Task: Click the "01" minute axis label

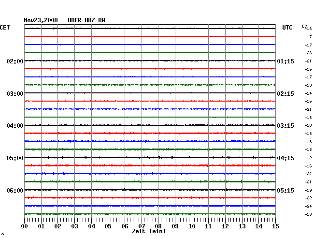Action: (x=41, y=226)
